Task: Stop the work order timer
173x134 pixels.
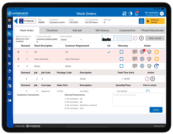Action: point(141,38)
